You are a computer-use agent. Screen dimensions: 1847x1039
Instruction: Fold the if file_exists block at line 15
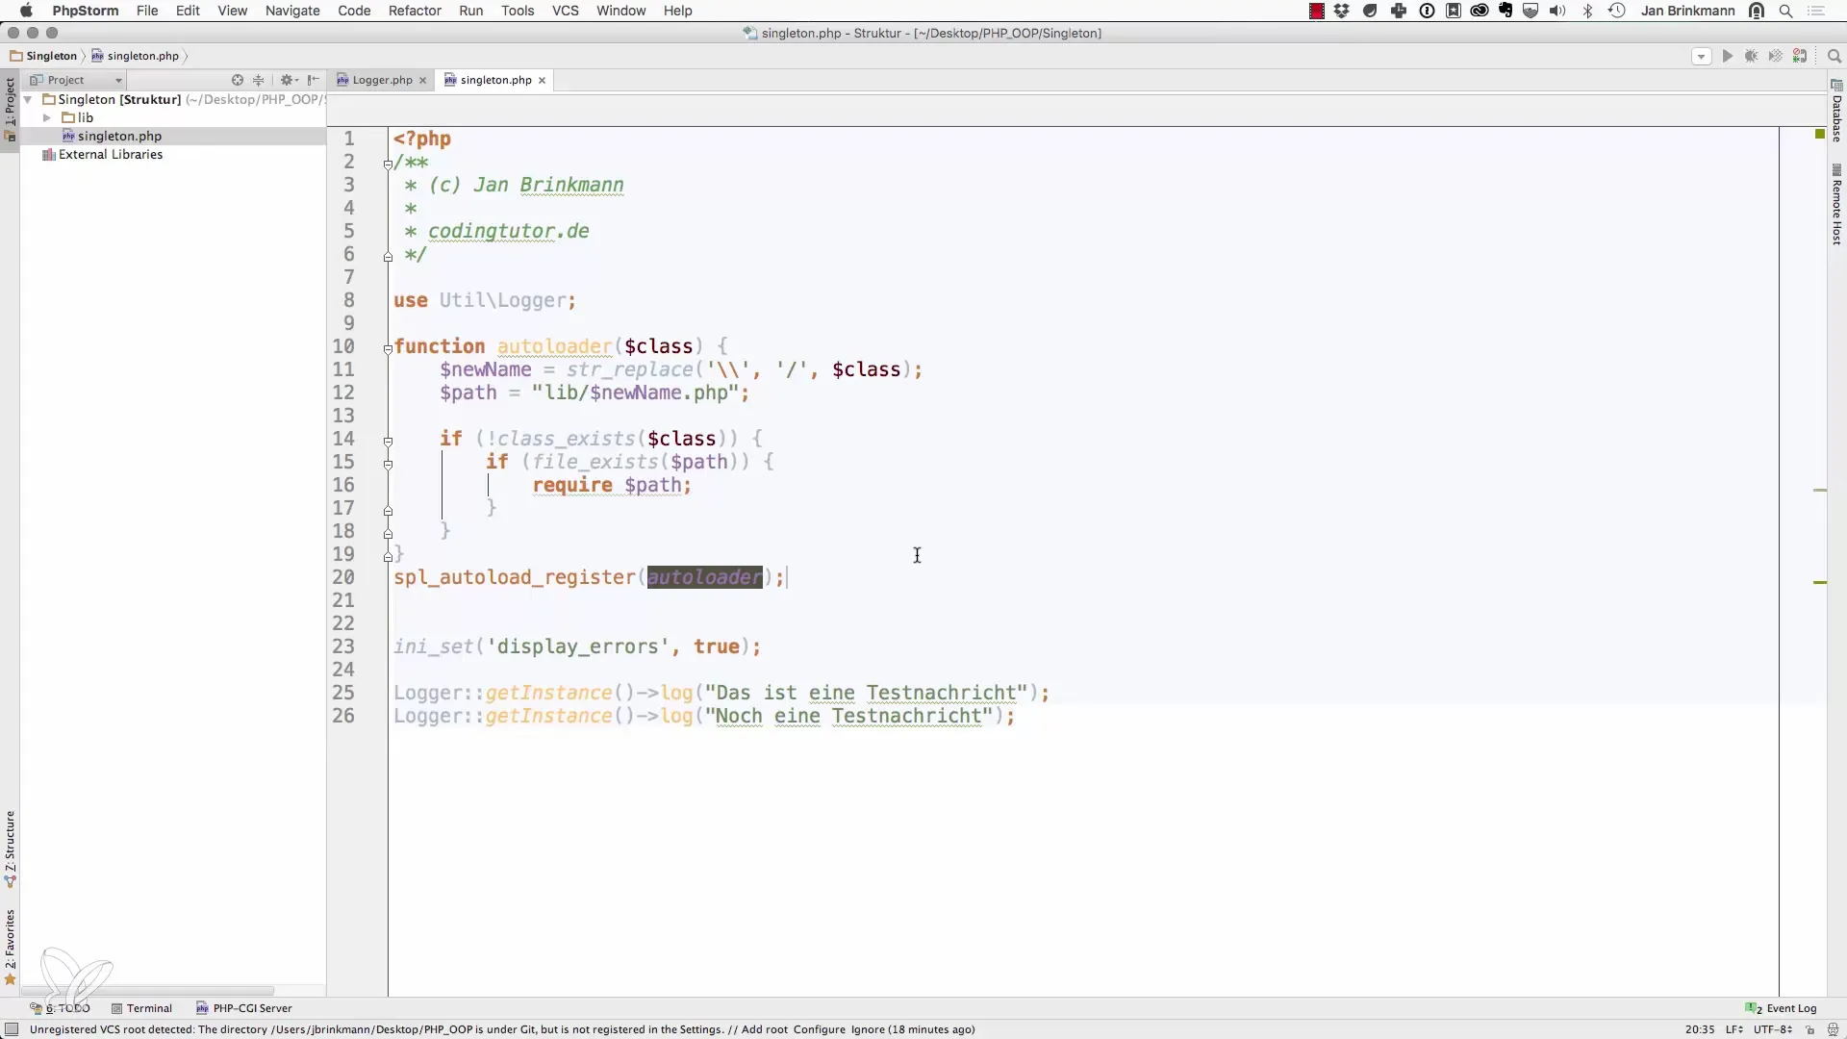[388, 465]
